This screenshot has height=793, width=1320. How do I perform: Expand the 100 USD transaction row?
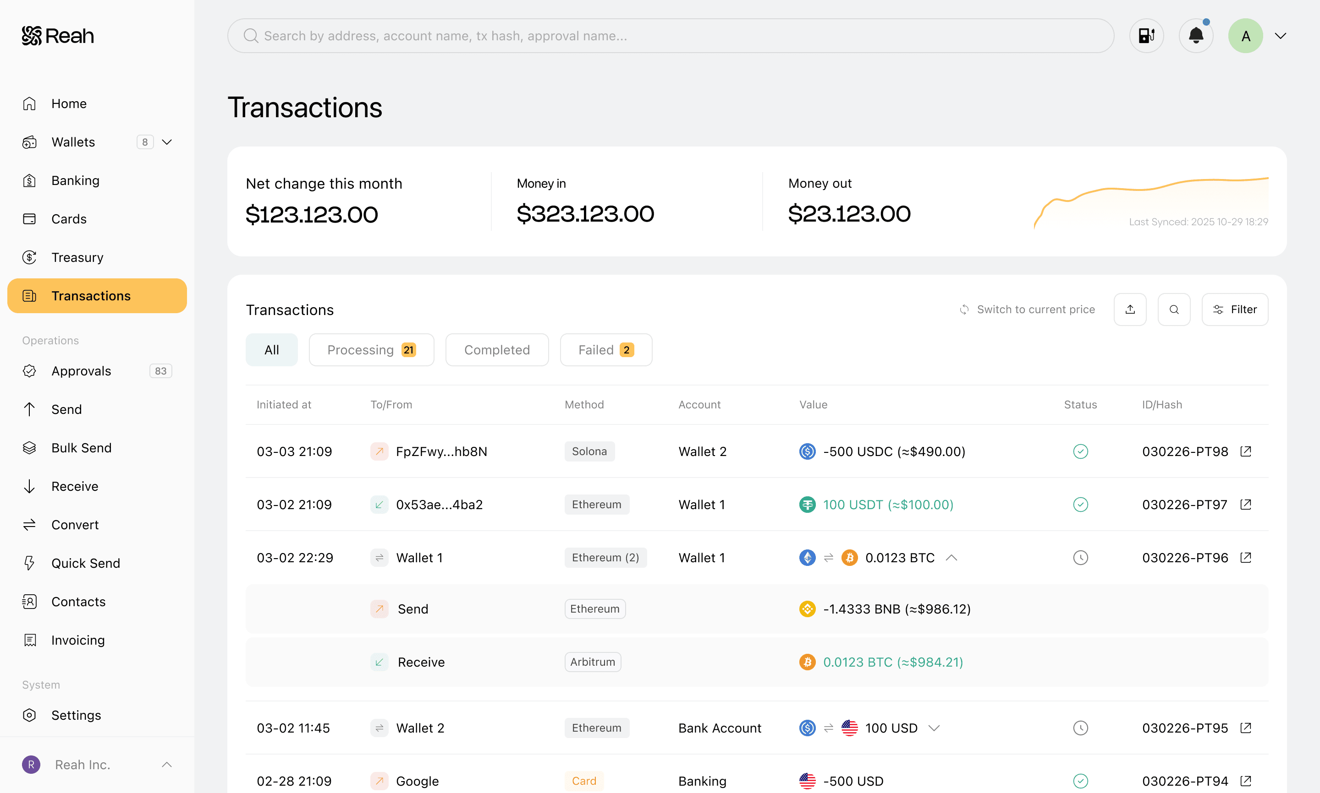coord(934,728)
